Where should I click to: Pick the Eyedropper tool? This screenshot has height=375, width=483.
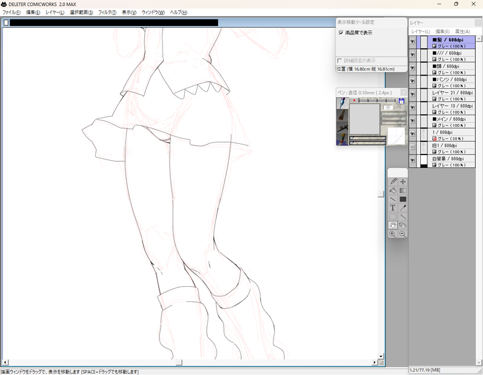(x=403, y=207)
